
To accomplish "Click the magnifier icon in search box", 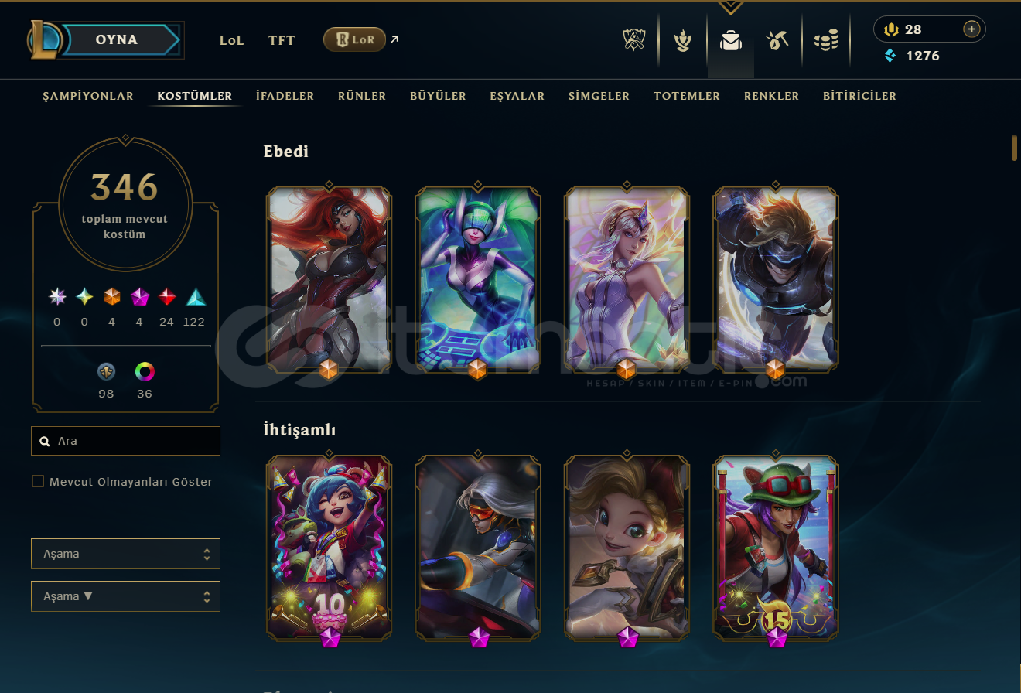I will click(x=45, y=441).
